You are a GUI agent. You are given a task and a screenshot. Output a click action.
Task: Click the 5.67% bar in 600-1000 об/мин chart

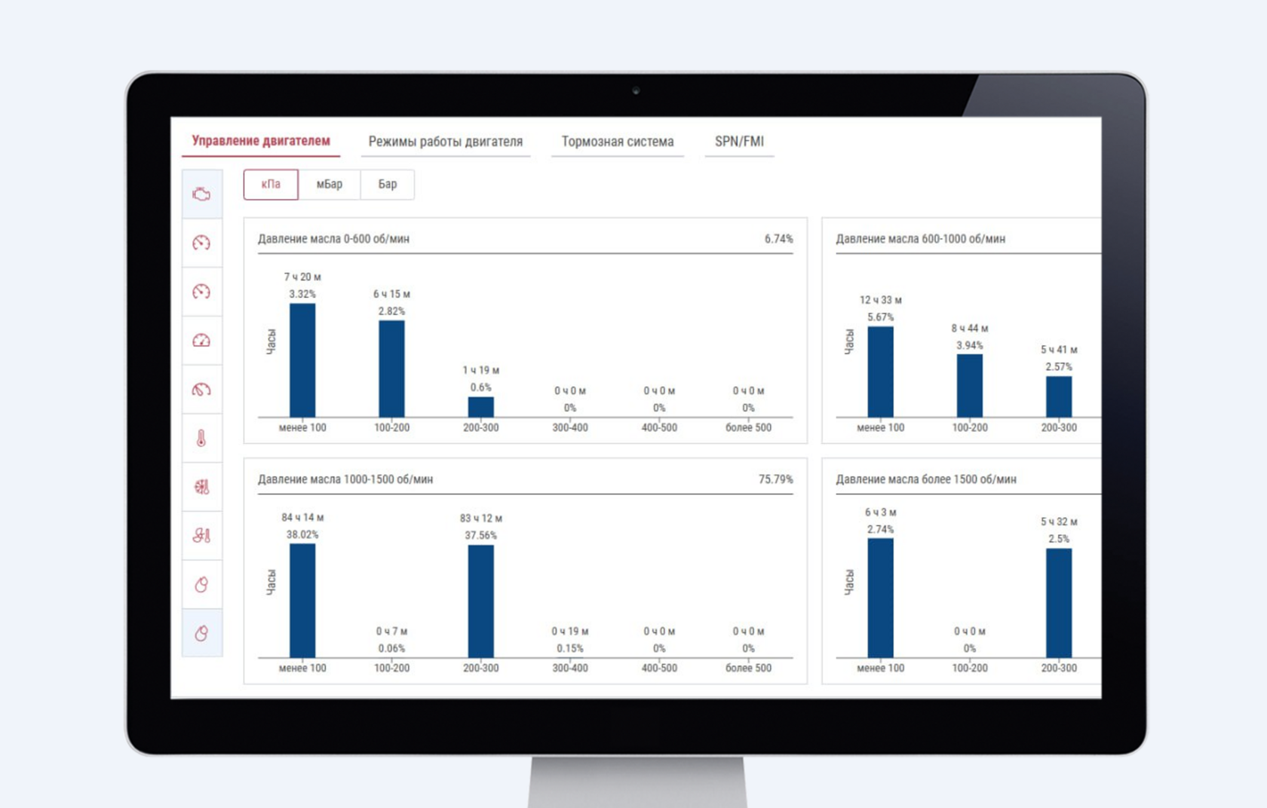[880, 372]
